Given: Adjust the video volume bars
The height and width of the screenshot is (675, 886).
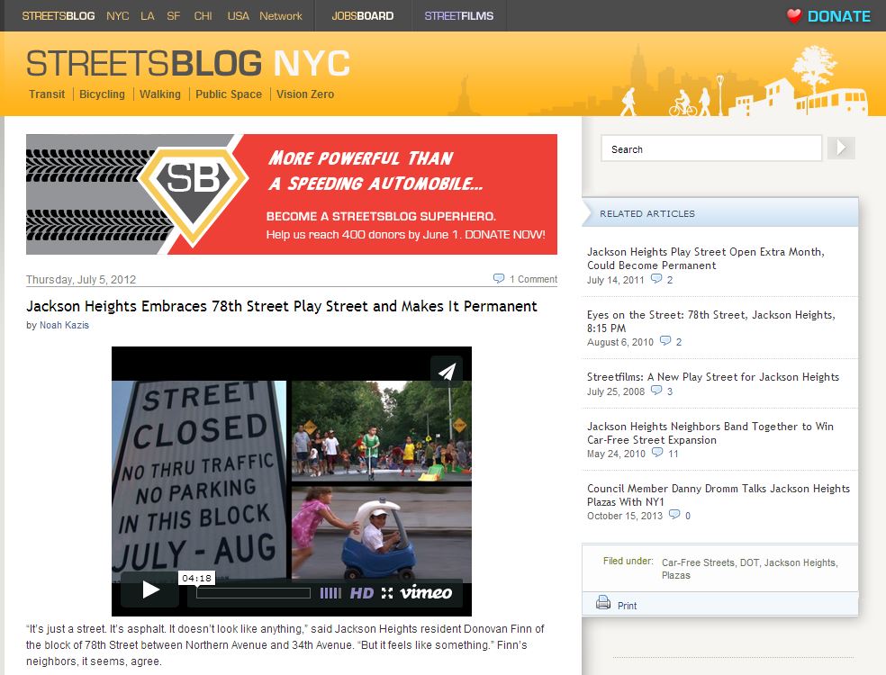Looking at the screenshot, I should pyautogui.click(x=330, y=592).
